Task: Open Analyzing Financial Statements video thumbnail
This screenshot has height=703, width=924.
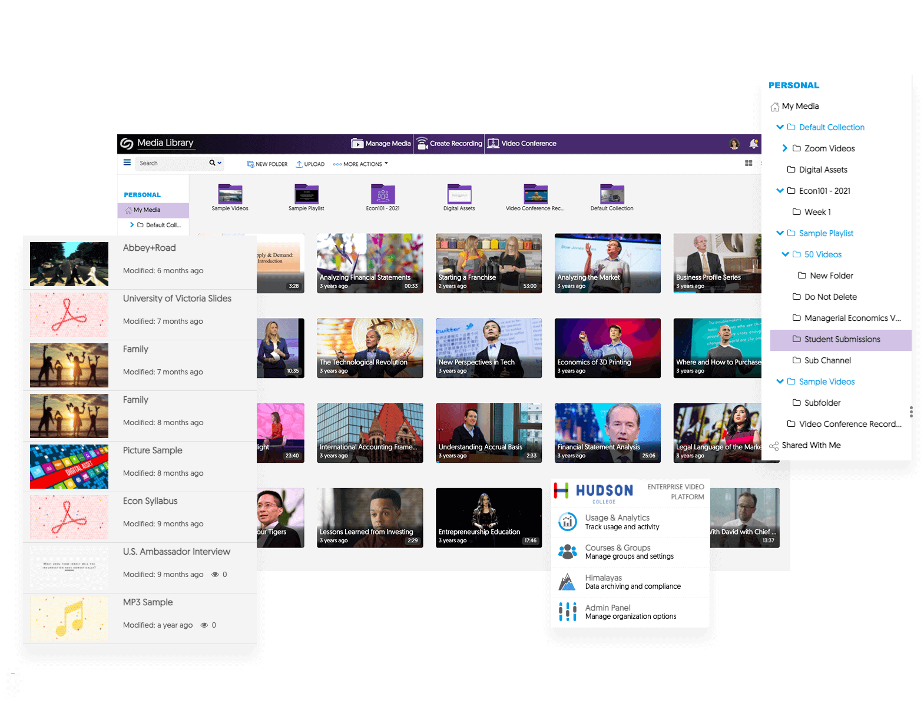Action: (370, 263)
